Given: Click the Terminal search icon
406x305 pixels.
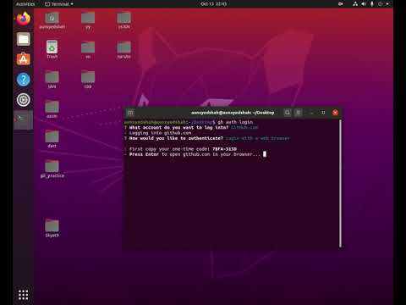Looking at the screenshot, I should [x=288, y=113].
